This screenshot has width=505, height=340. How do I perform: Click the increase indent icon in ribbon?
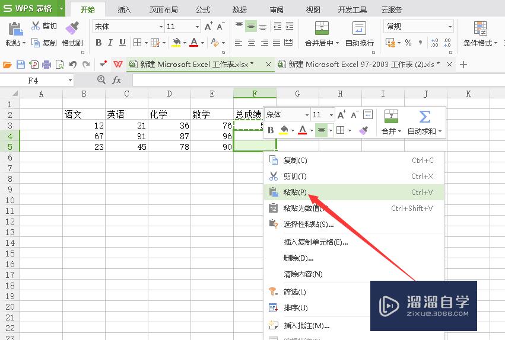289,26
